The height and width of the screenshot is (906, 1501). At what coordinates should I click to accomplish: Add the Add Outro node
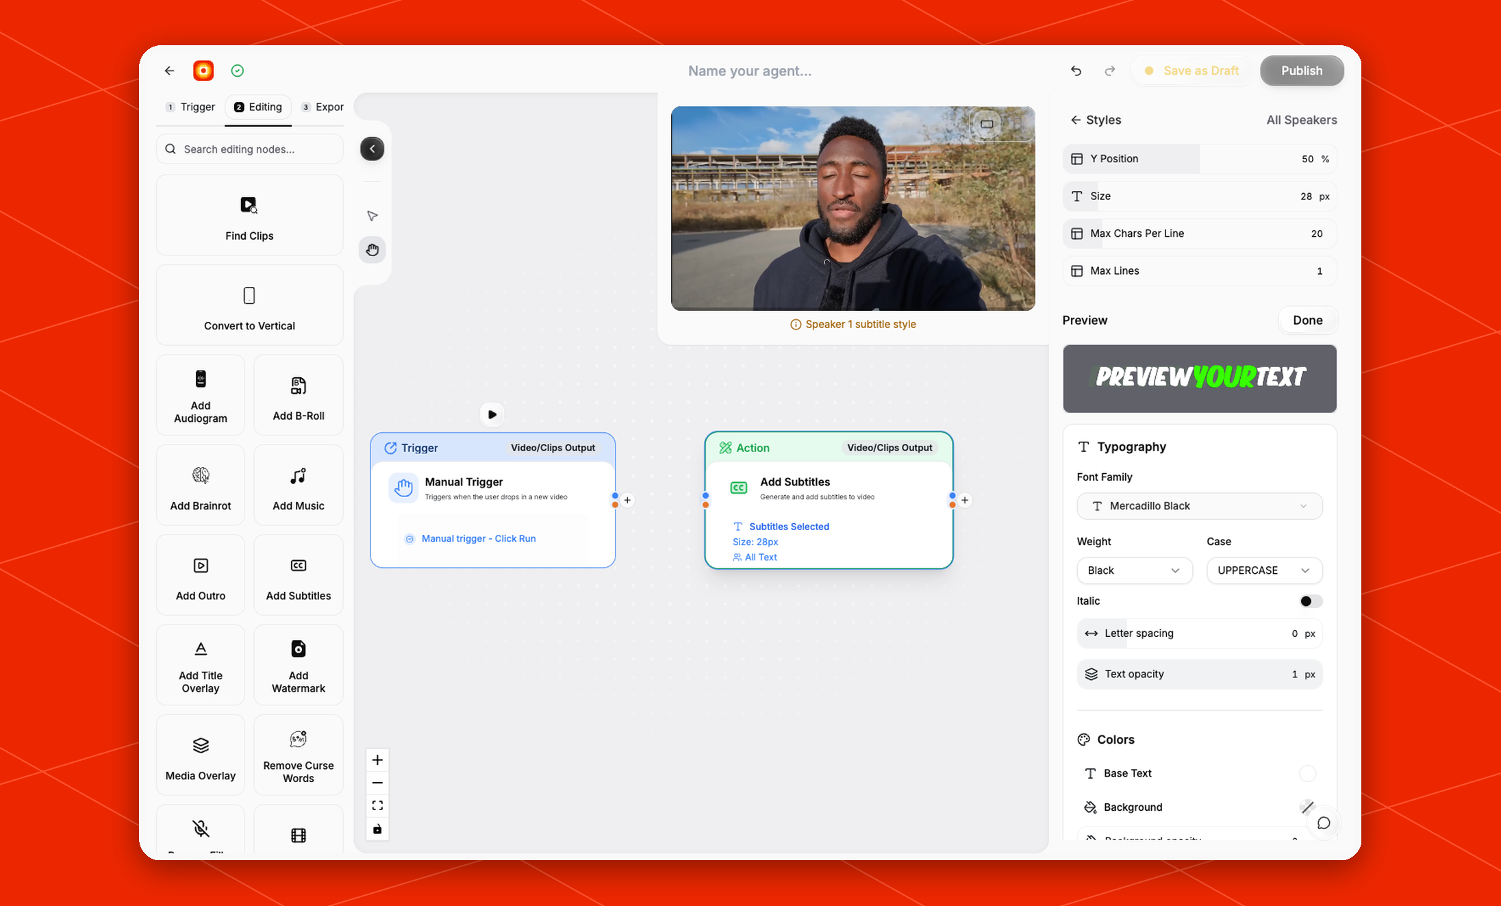coord(201,575)
